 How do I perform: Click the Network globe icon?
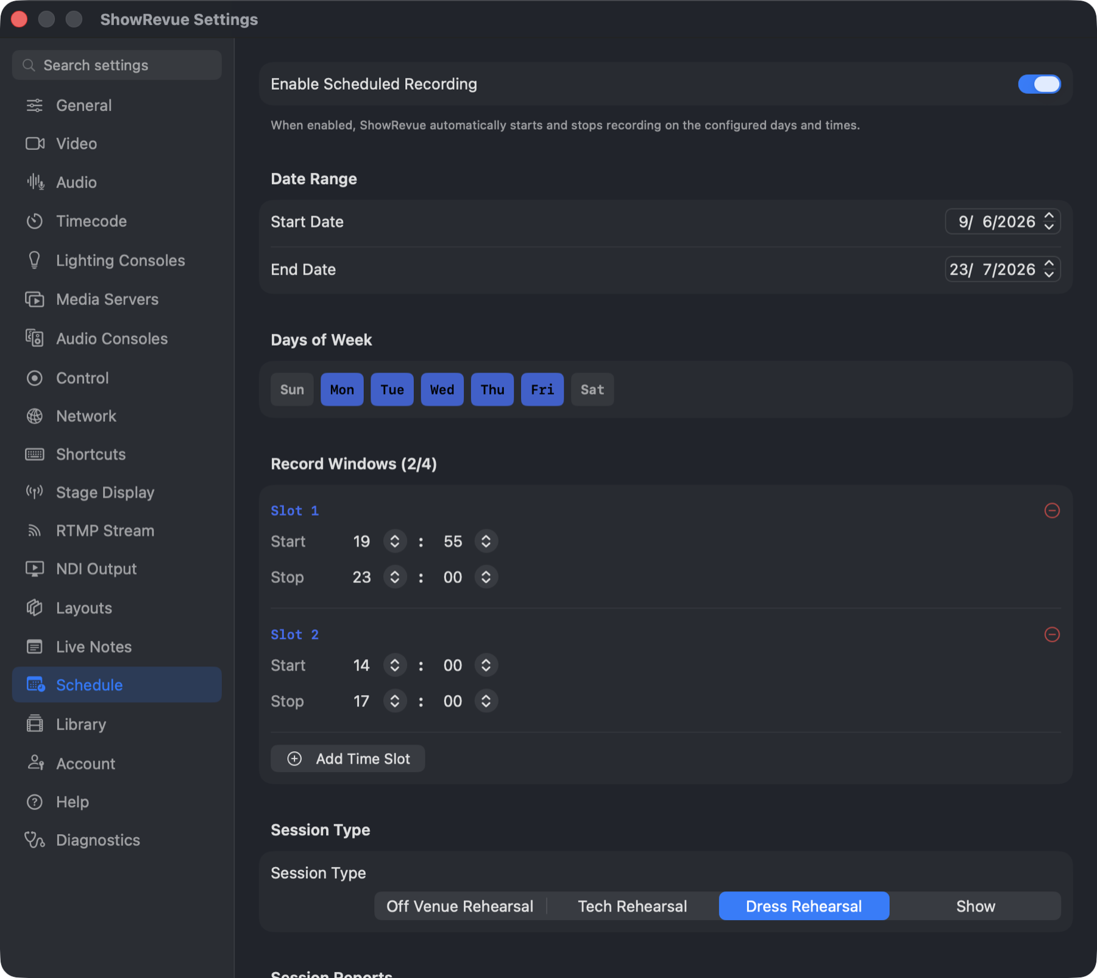[35, 416]
